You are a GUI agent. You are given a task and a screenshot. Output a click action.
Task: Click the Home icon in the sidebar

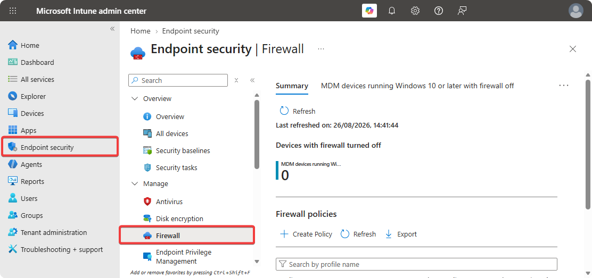coord(13,45)
